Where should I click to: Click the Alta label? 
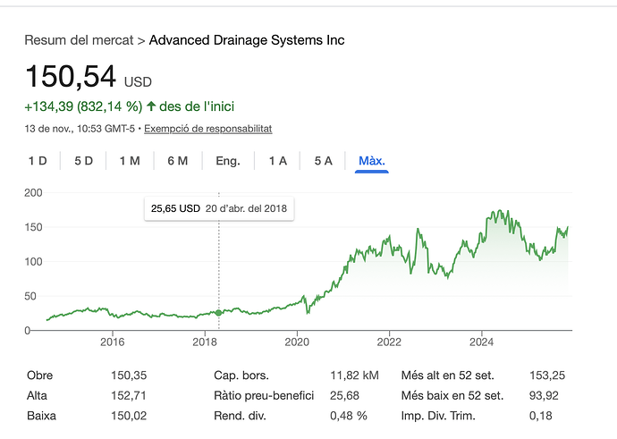[x=37, y=395]
